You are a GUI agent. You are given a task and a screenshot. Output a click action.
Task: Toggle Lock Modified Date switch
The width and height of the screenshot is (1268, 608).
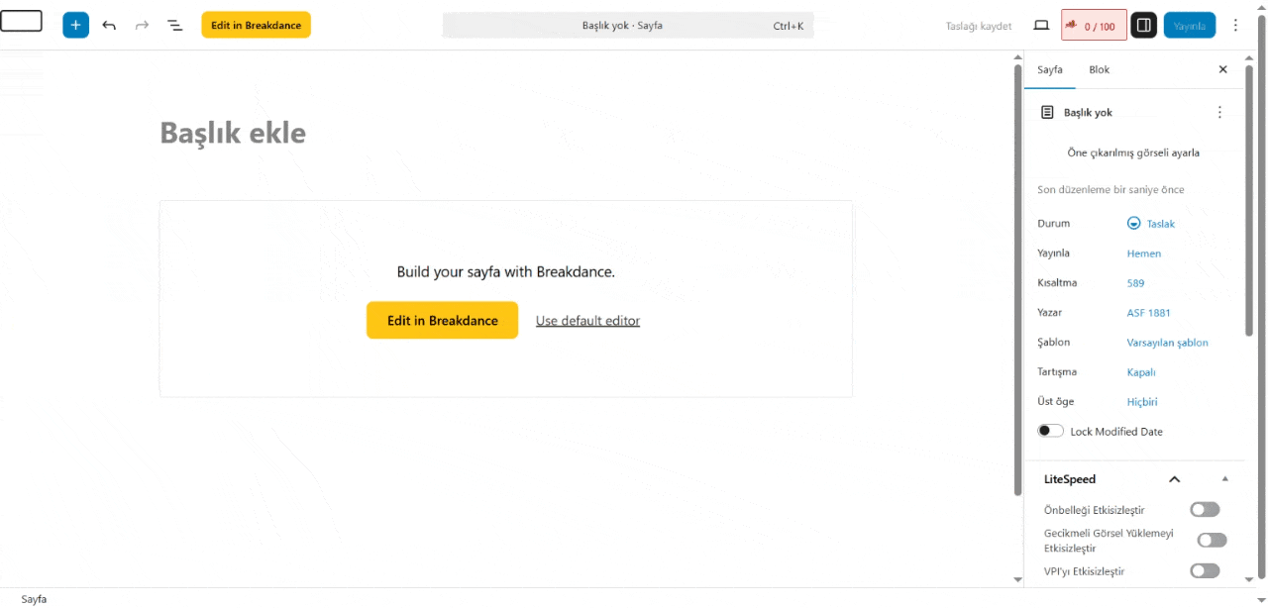point(1050,431)
